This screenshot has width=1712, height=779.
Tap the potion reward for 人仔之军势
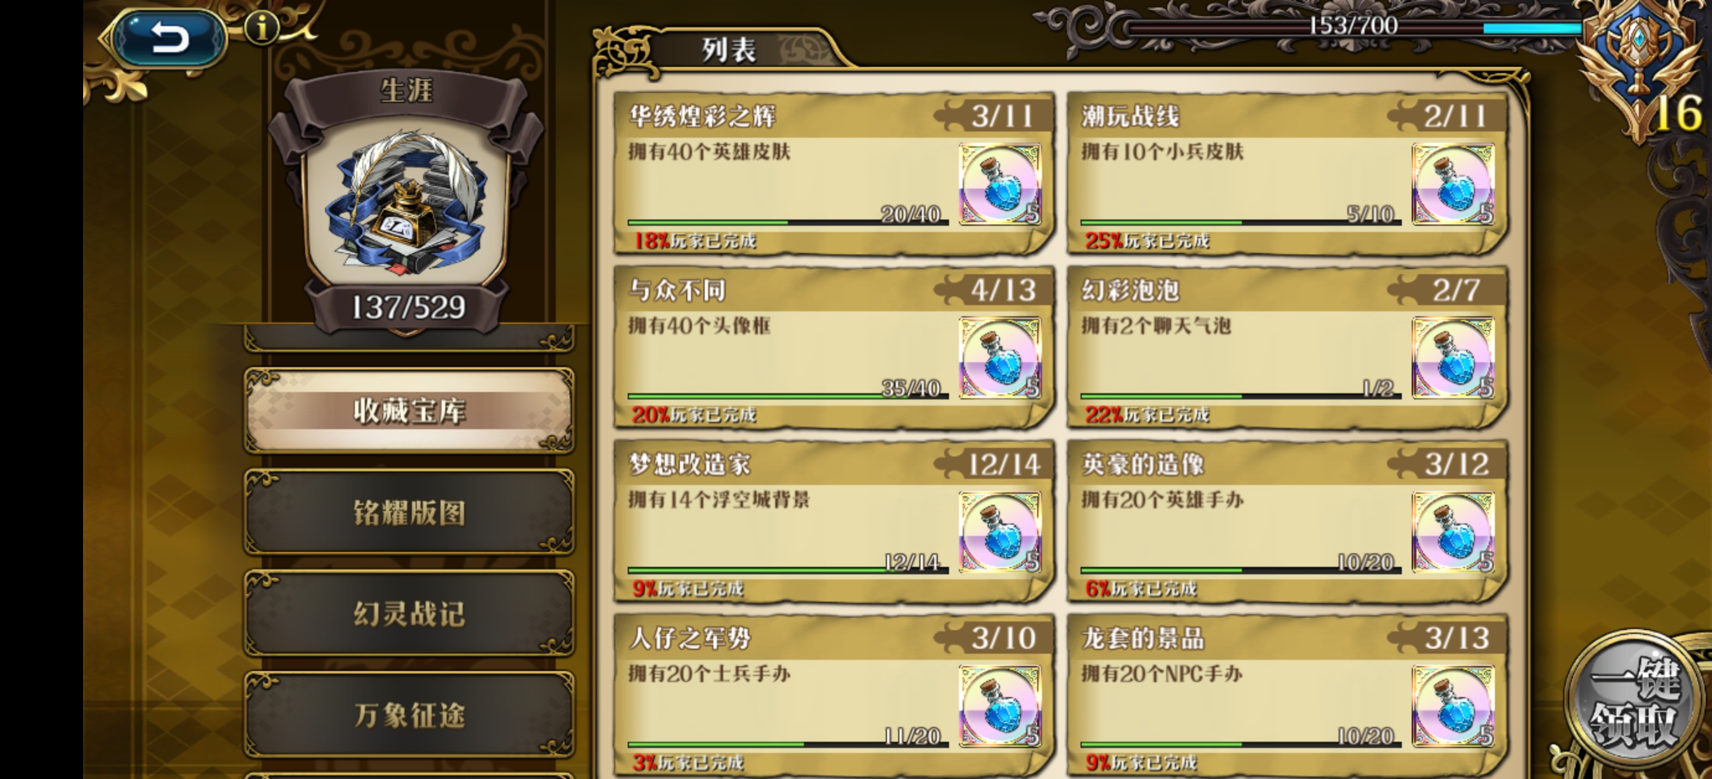click(999, 706)
